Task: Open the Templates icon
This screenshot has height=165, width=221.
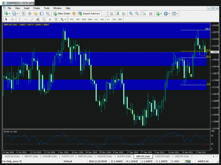Action: 174,14
